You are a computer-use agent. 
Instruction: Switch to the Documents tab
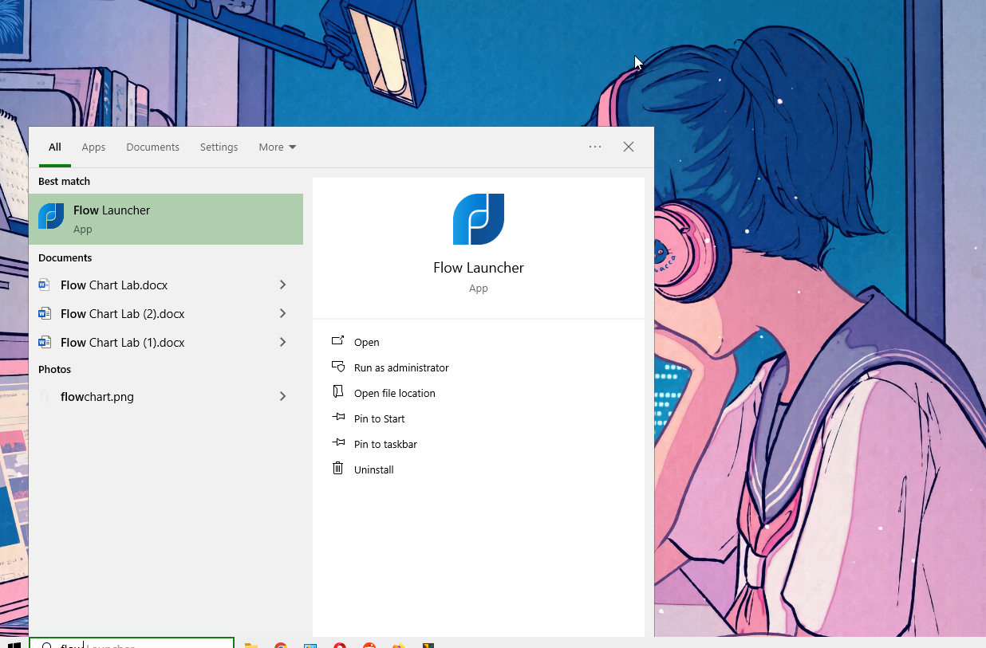152,147
